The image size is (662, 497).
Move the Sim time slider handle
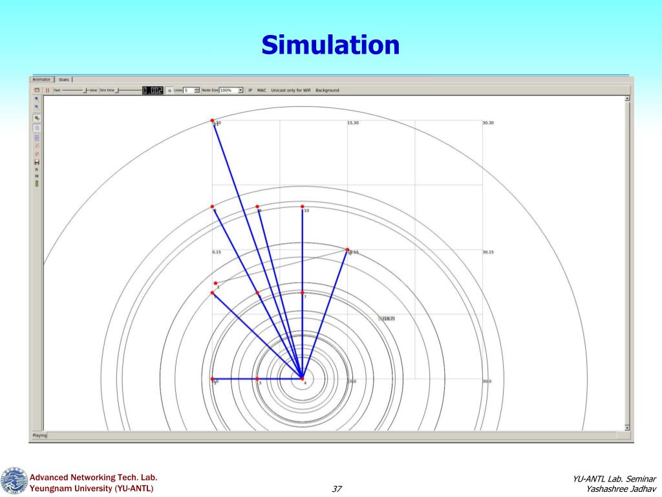point(118,90)
